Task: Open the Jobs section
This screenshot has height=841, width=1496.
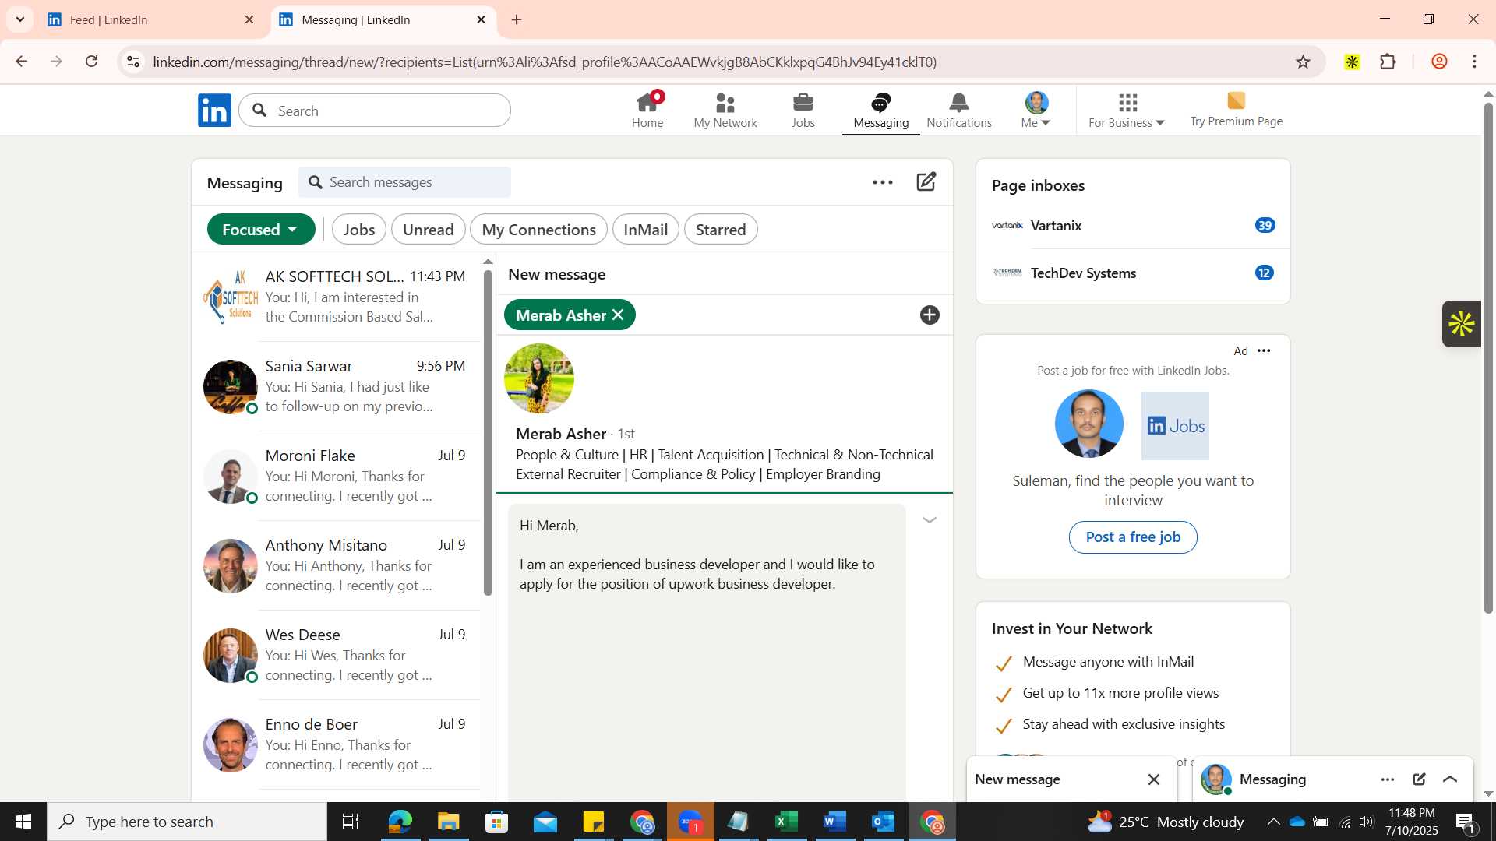Action: coord(803,110)
